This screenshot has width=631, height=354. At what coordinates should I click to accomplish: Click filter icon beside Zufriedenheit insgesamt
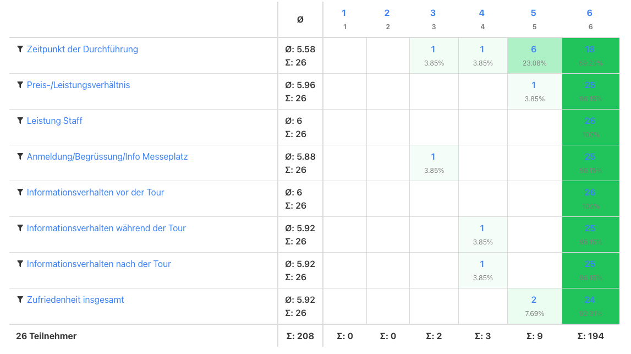click(x=20, y=300)
